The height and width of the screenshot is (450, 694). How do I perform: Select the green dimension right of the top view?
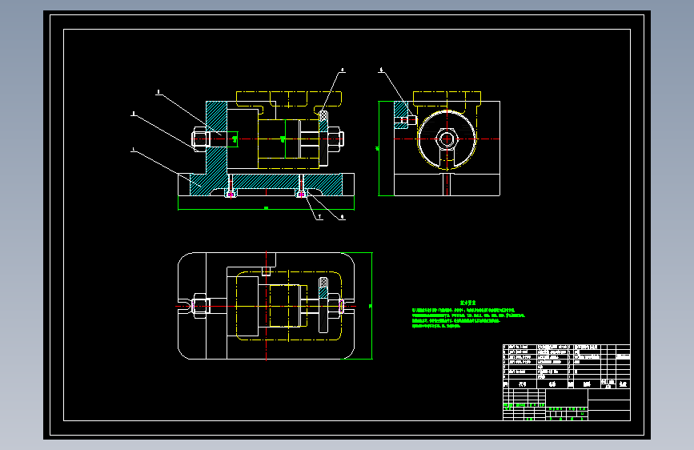point(371,306)
